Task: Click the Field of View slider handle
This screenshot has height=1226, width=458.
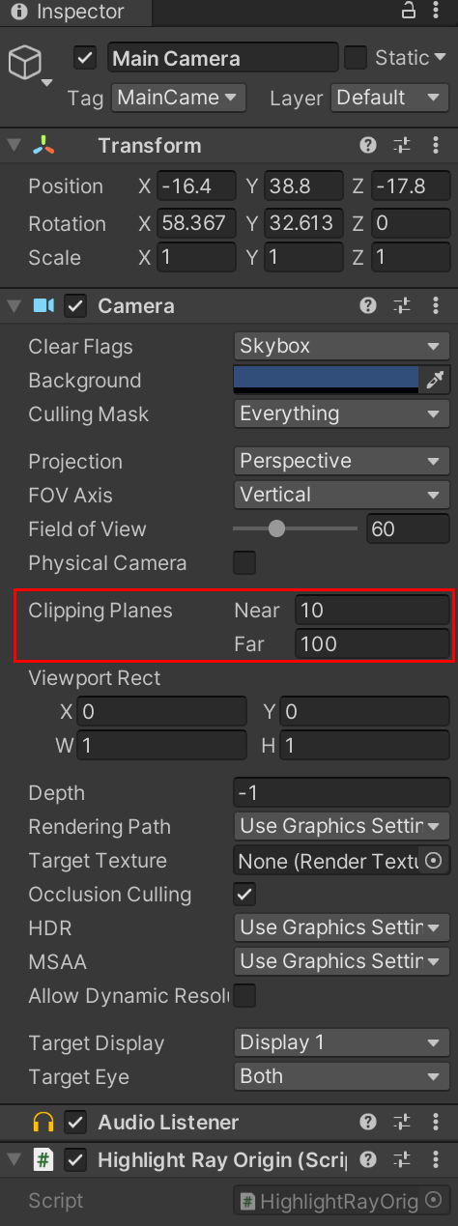Action: click(x=277, y=528)
